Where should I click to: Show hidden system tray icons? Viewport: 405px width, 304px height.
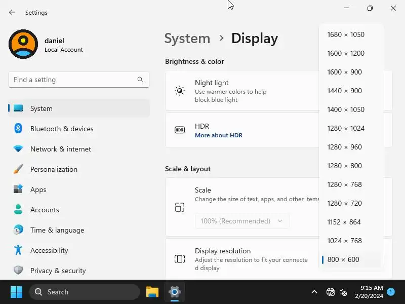[314, 292]
